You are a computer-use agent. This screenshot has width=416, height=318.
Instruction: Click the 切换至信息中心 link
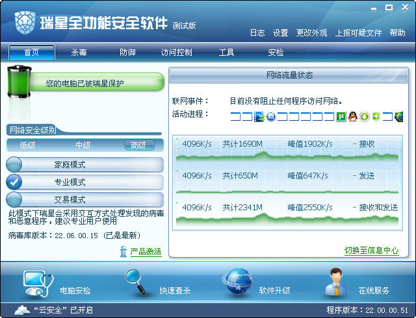(x=371, y=250)
